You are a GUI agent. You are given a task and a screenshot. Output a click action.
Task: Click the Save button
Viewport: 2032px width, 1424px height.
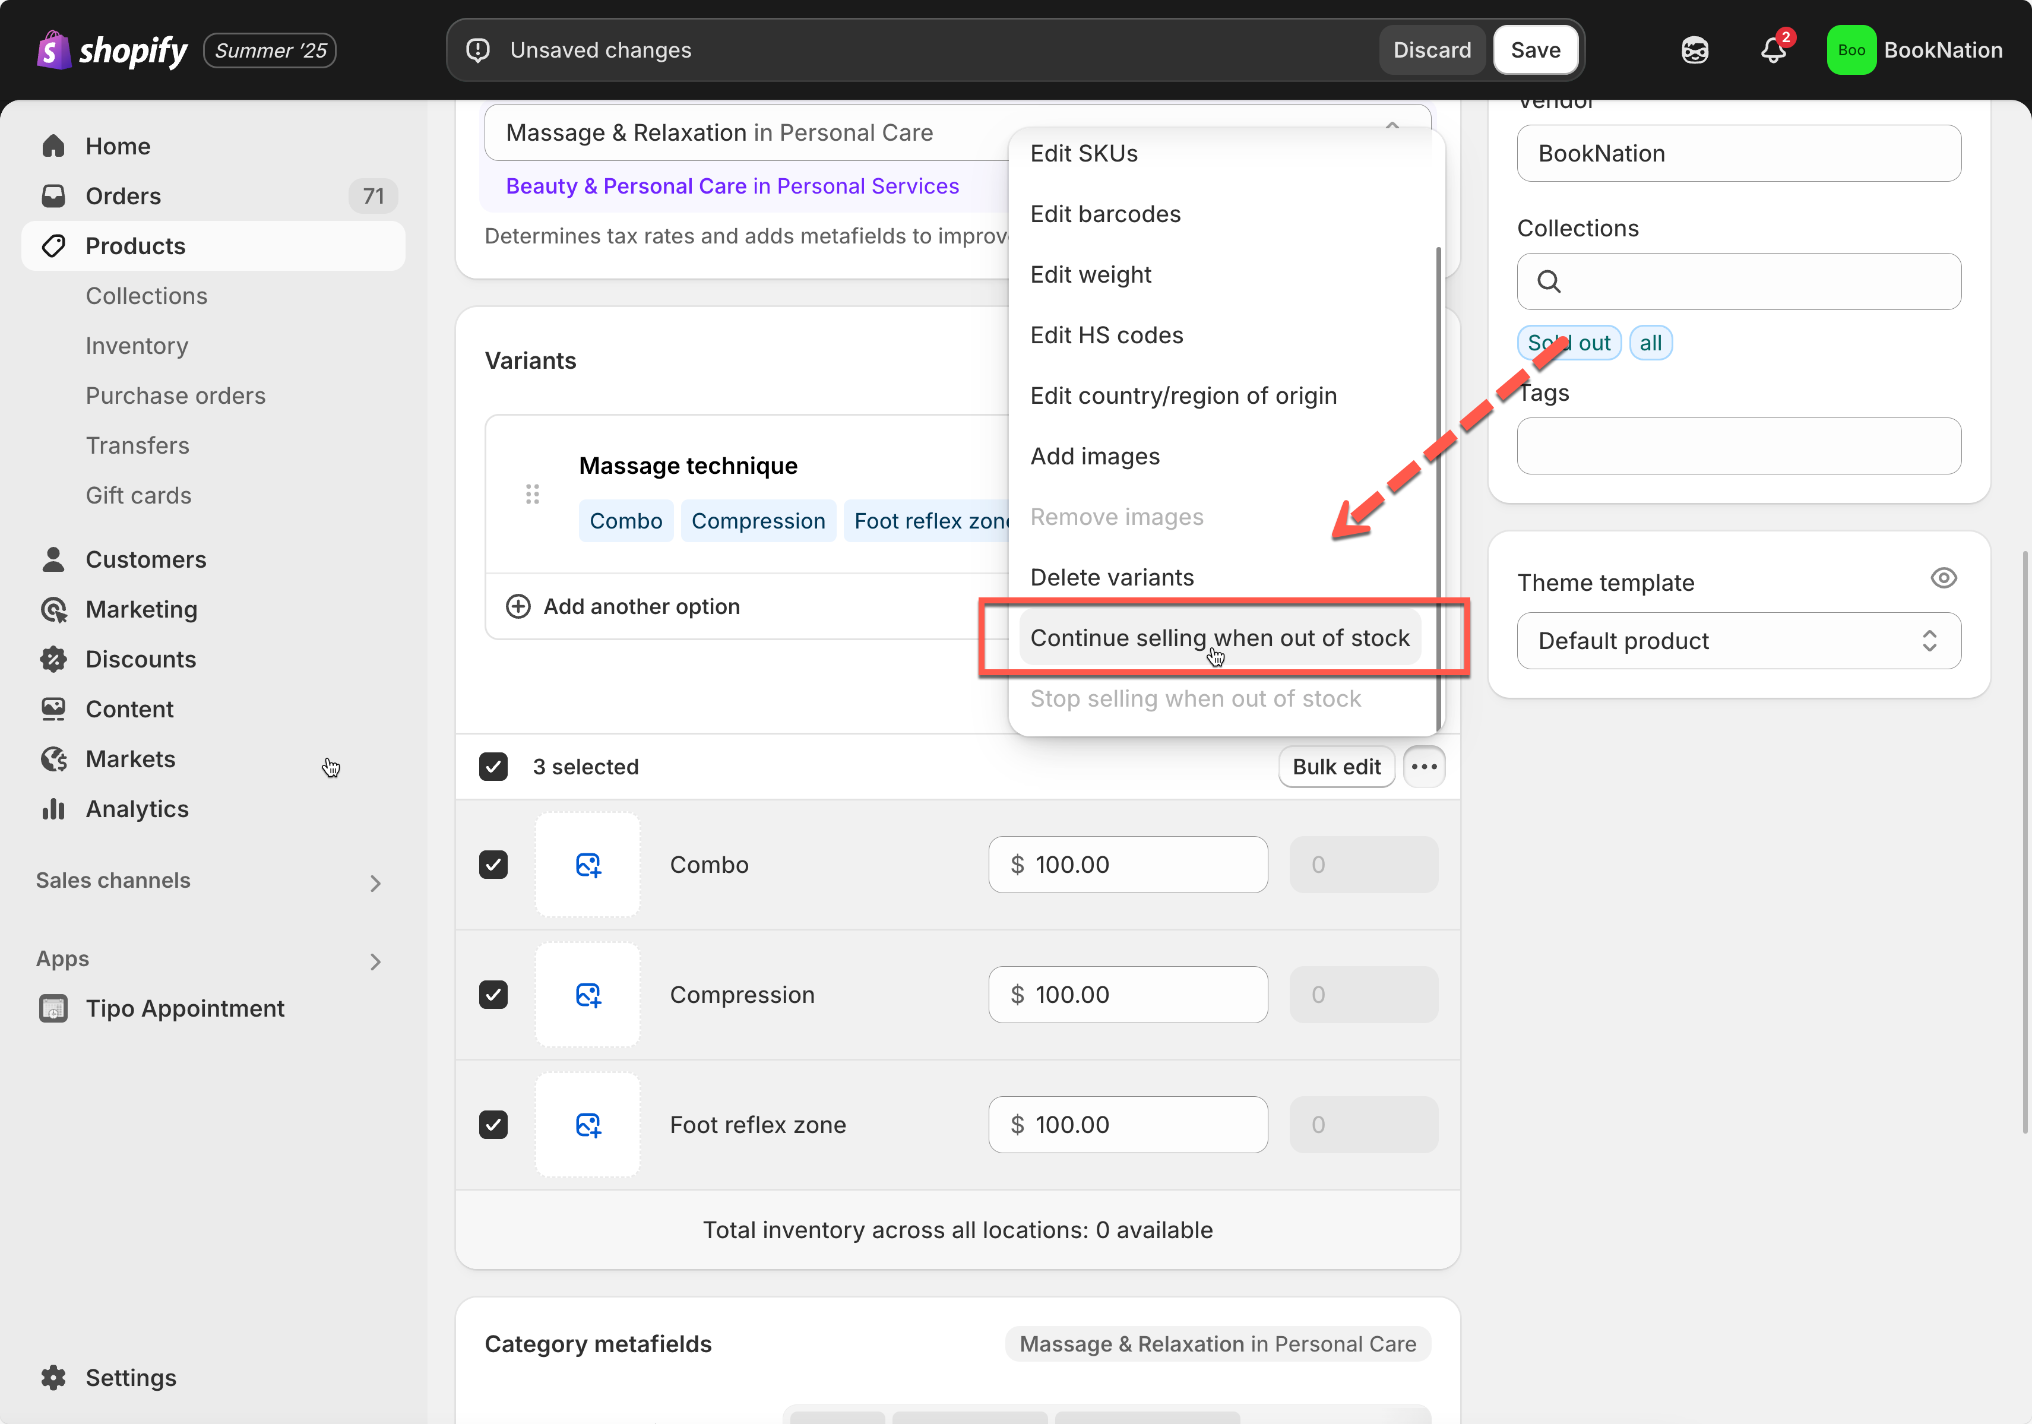click(1534, 50)
